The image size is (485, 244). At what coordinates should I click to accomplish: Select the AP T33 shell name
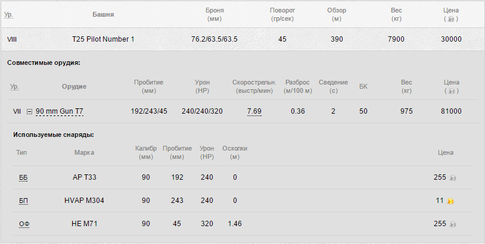tap(85, 177)
